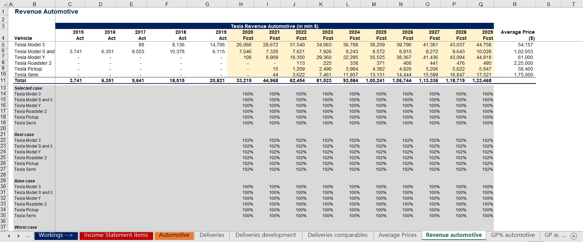Click Tesla Semi label in row 10
583x242 pixels.
(x=26, y=75)
